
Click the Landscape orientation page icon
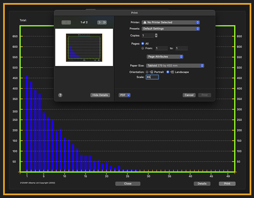(172, 72)
